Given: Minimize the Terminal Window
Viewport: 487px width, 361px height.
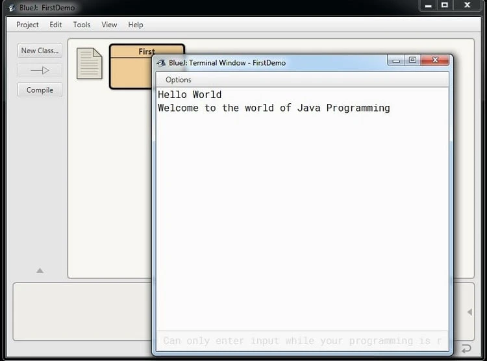Looking at the screenshot, I should pos(396,60).
